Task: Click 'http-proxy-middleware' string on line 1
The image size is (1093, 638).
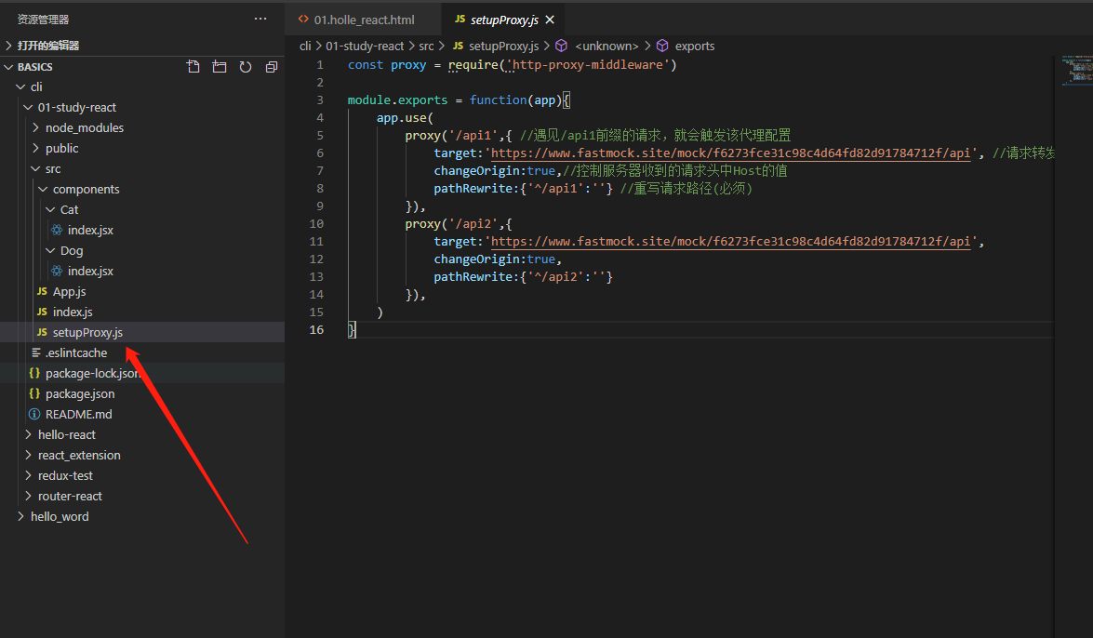Action: (588, 65)
